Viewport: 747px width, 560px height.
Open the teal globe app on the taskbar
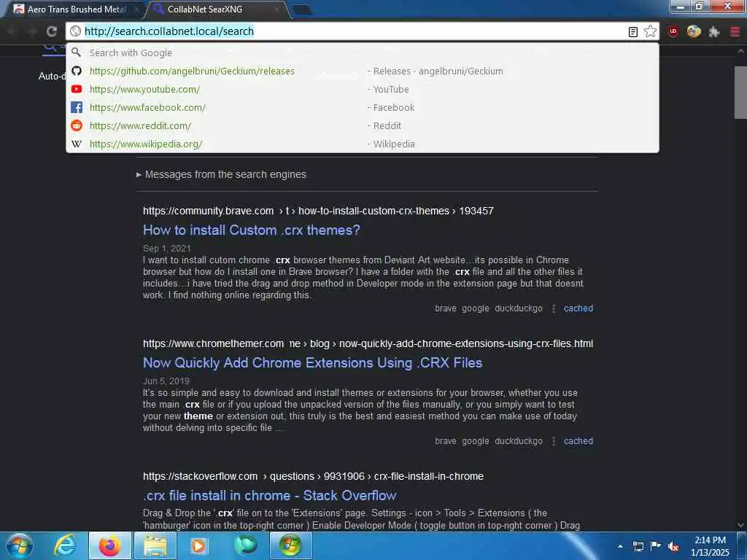pos(245,545)
